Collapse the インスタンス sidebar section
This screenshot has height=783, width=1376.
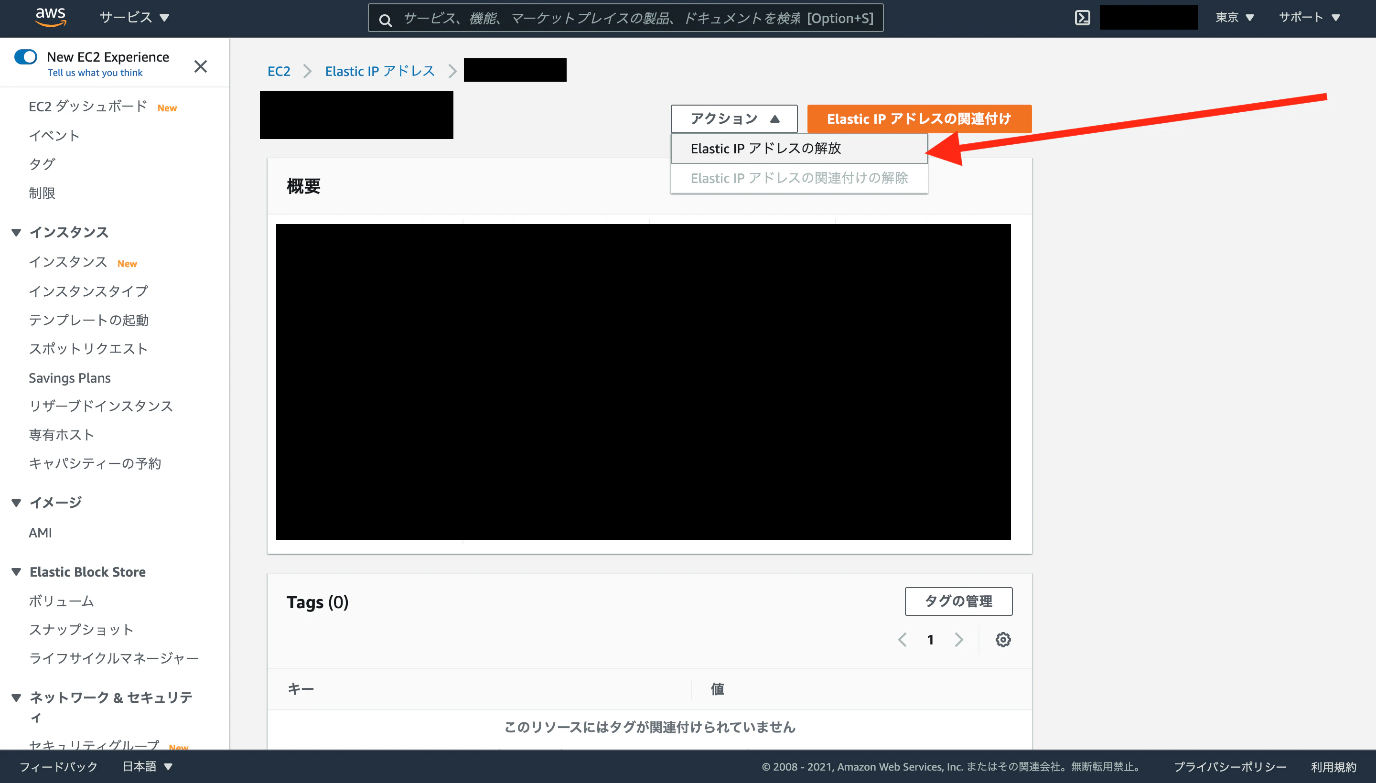16,232
